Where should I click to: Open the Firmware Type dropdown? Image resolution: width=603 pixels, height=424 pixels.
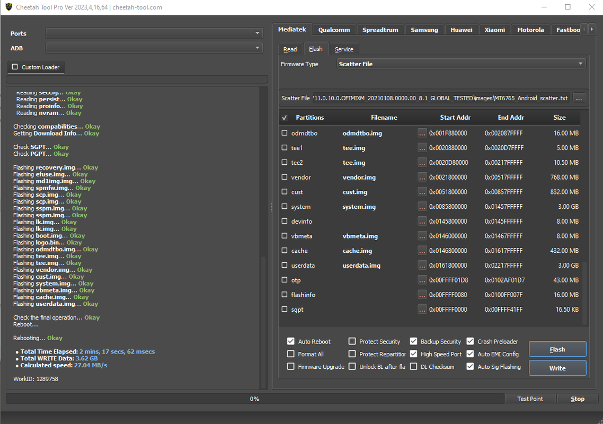coord(461,64)
